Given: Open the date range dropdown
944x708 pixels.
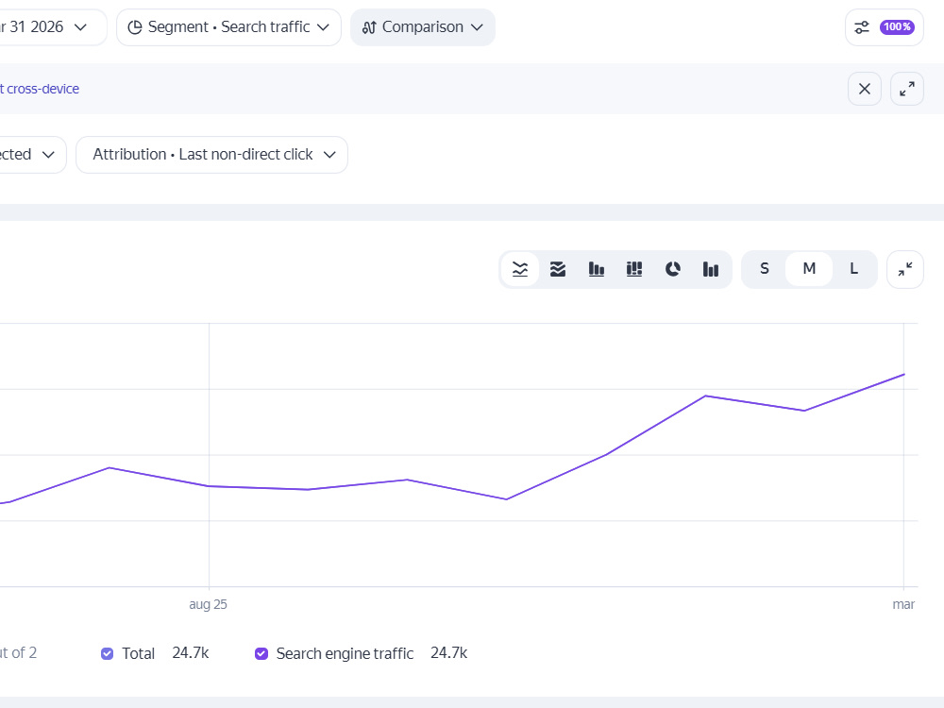Looking at the screenshot, I should tap(48, 27).
